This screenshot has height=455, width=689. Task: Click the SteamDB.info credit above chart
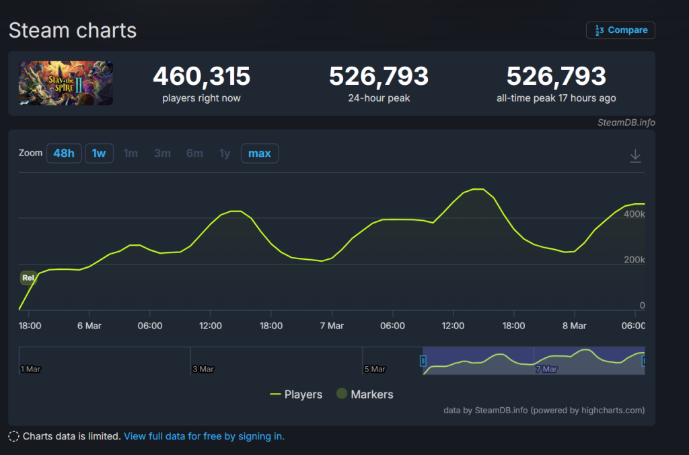(626, 123)
